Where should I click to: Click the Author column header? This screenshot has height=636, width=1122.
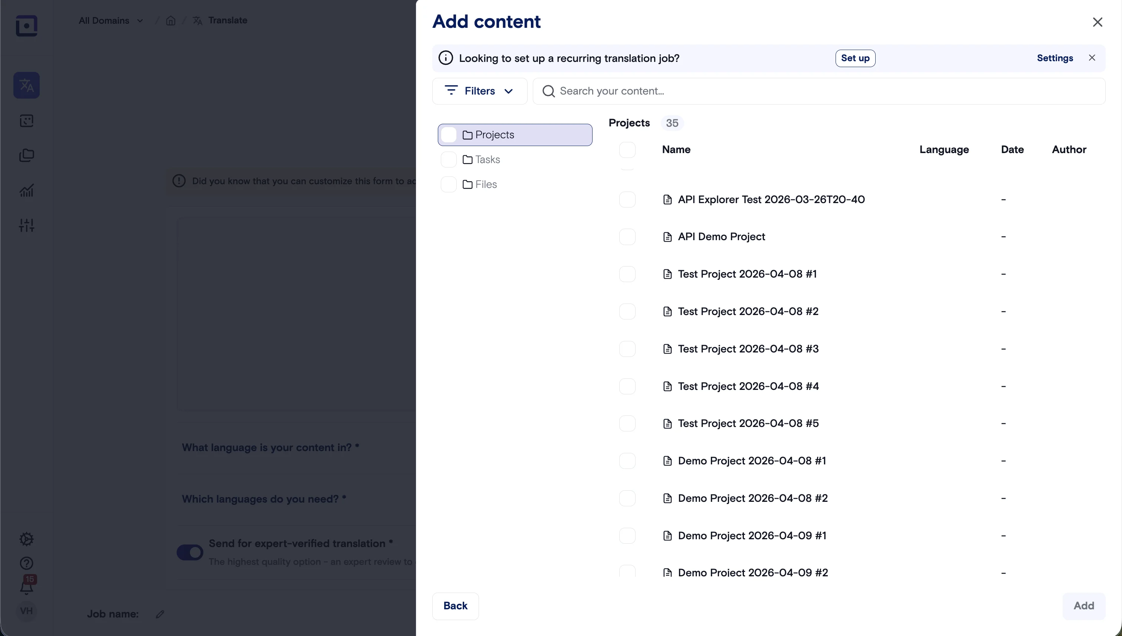tap(1069, 150)
